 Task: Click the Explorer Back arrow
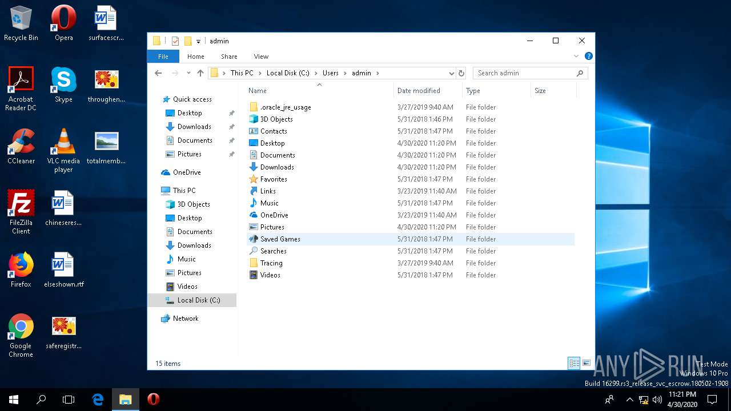point(159,73)
